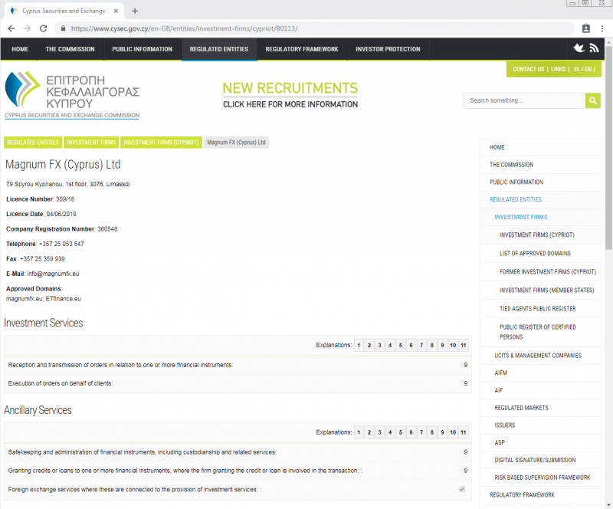The height and width of the screenshot is (509, 613).
Task: Click the magnumfx.eu; ETfinance.eu domains text
Action: coord(44,299)
